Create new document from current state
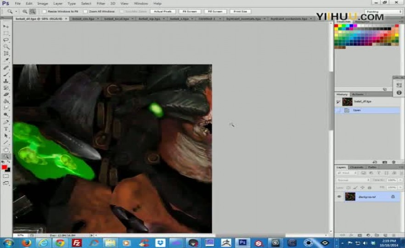 coord(375,162)
